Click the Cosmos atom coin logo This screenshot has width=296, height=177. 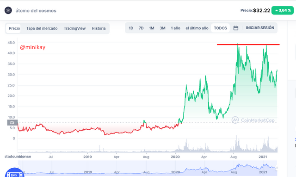[8, 10]
